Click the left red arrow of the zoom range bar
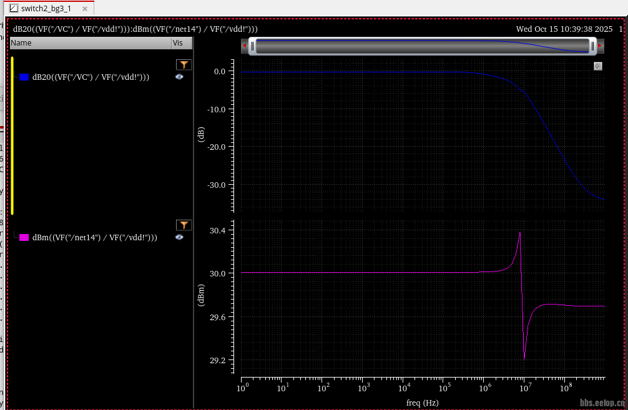This screenshot has height=410, width=628. click(244, 46)
